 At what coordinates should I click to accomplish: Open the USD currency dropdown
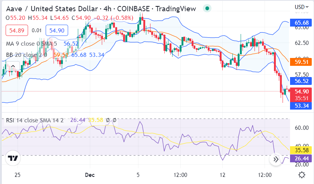click(x=302, y=7)
